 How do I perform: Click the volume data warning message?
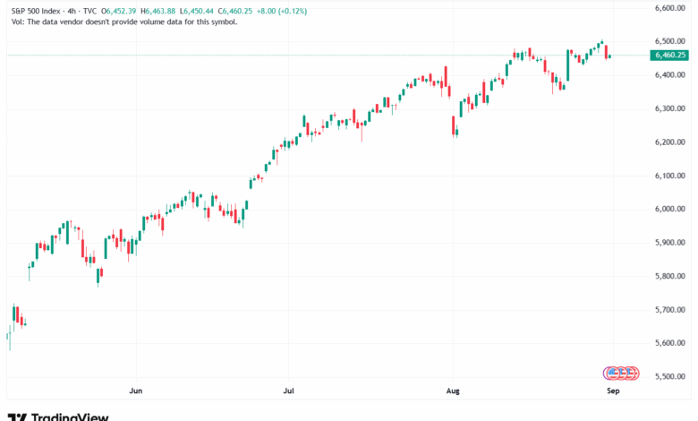point(122,21)
